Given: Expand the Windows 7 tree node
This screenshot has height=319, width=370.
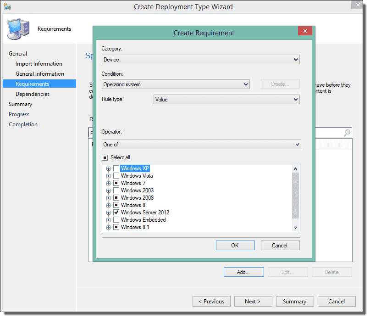Looking at the screenshot, I should [x=109, y=183].
